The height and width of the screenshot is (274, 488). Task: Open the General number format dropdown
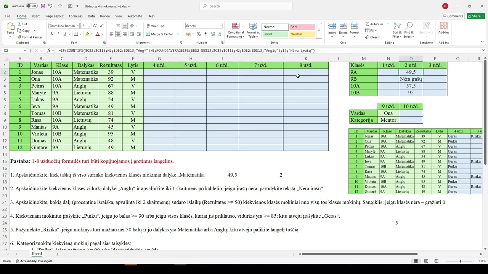(220, 26)
